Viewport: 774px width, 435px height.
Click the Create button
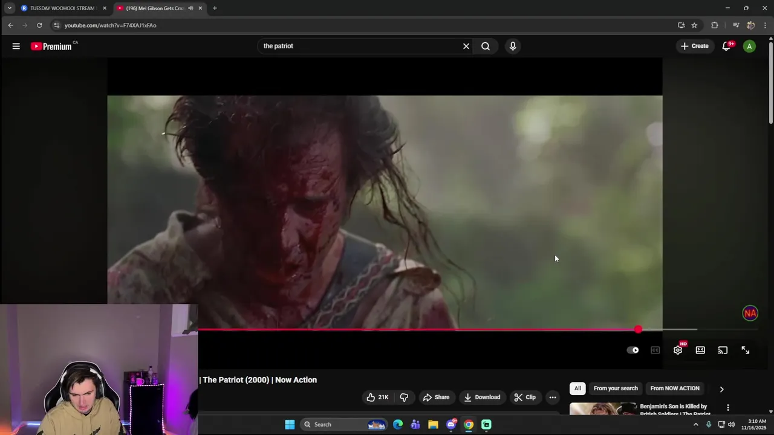click(694, 46)
